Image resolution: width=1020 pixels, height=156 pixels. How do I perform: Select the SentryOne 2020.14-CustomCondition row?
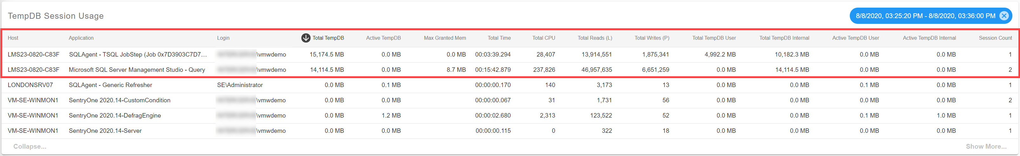click(120, 101)
